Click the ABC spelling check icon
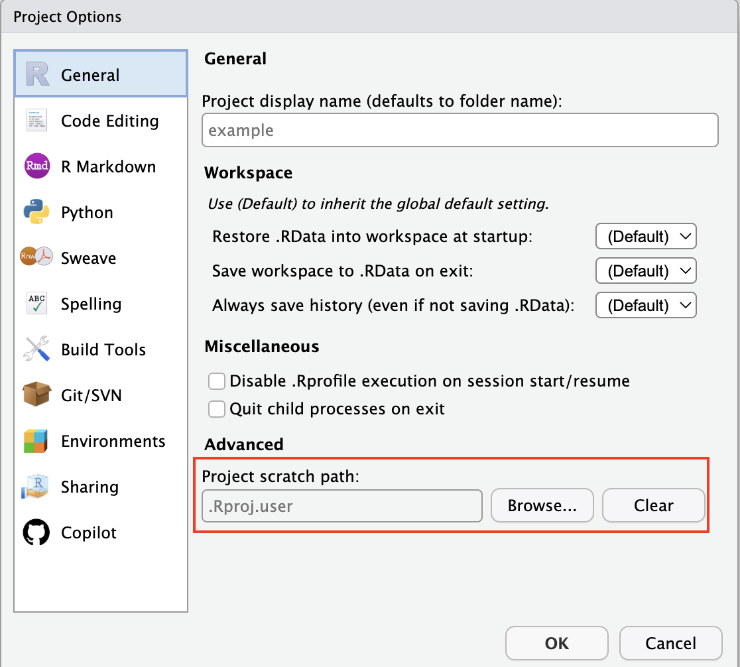 [37, 302]
